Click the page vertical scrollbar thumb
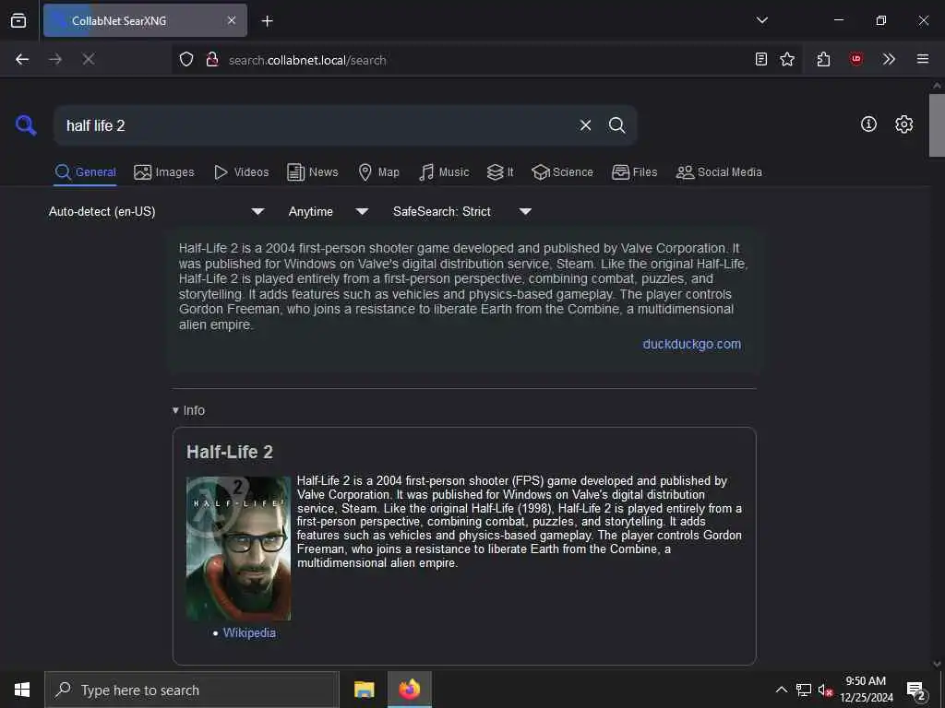 (937, 125)
